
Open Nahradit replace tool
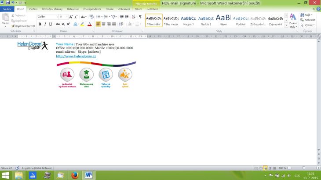[x=308, y=20]
